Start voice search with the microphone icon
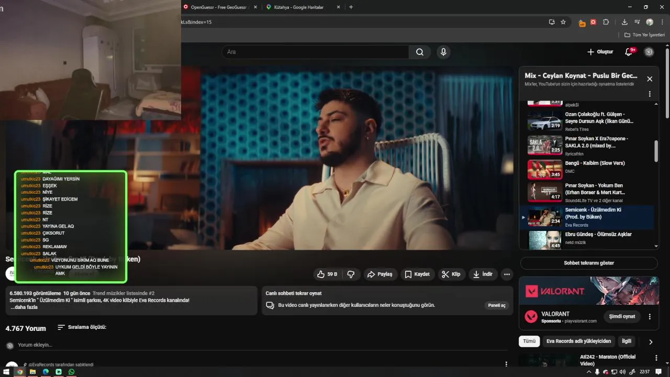The image size is (670, 377). coord(443,52)
